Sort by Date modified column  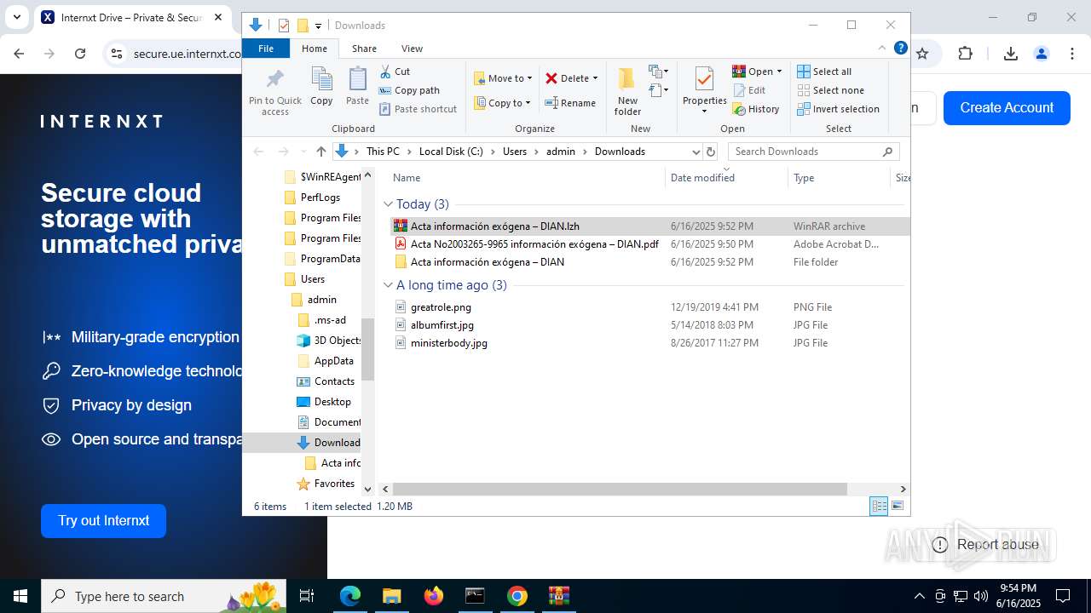pyautogui.click(x=726, y=178)
